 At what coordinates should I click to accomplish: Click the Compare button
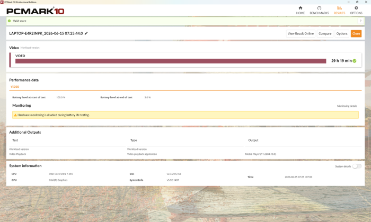325,33
